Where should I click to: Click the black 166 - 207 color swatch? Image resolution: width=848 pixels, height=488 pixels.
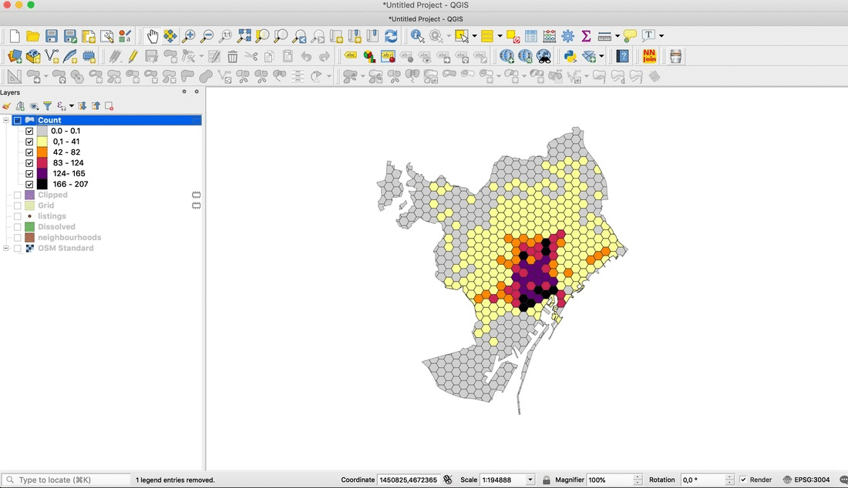point(42,184)
